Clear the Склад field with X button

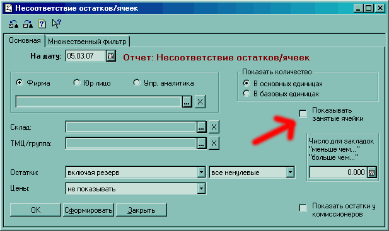(214, 127)
